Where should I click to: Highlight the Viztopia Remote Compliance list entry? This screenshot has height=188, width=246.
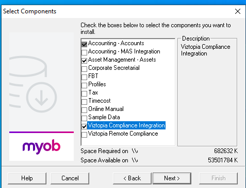click(123, 134)
